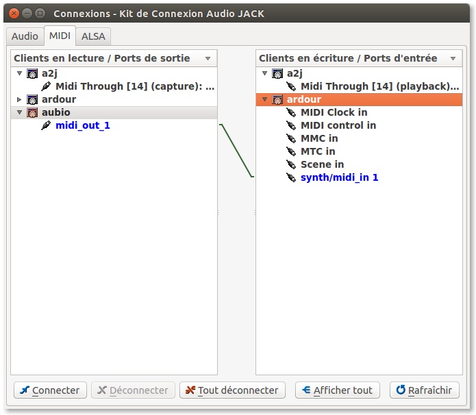Select MTC in port
The width and height of the screenshot is (476, 415).
click(x=318, y=151)
